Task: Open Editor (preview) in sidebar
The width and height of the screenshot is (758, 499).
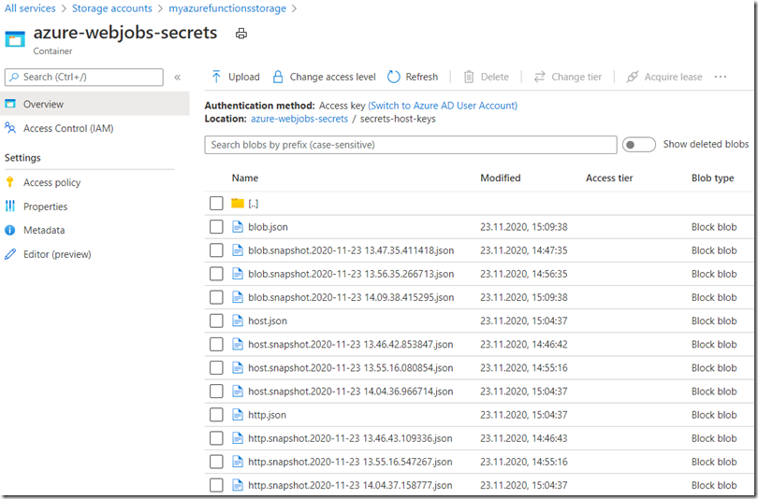Action: 57,254
